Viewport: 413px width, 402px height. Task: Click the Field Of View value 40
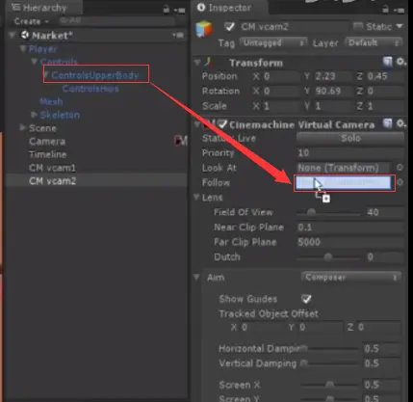pos(385,212)
